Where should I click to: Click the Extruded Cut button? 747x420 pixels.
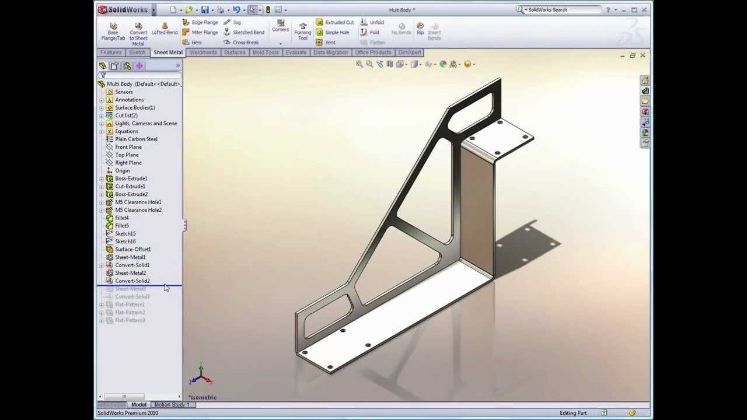click(x=334, y=22)
